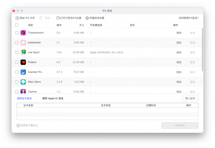Sort by the 名称 column header
The image size is (215, 148).
30,25
